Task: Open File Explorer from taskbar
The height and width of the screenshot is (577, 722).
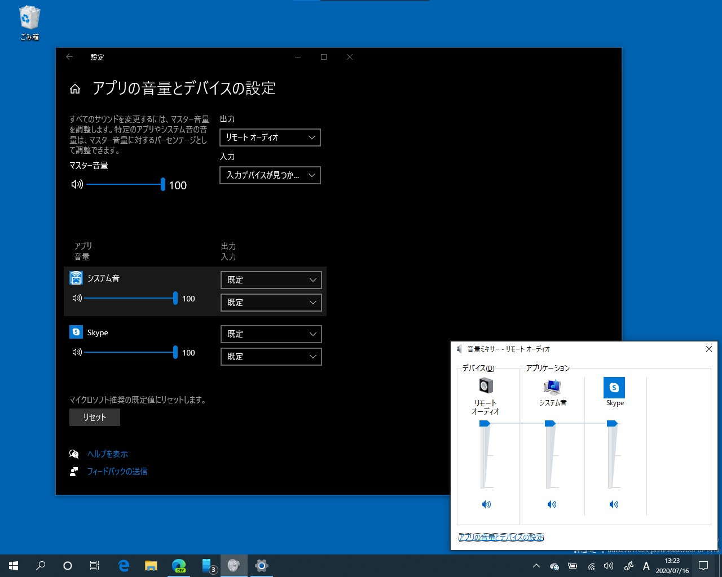Action: 151,566
